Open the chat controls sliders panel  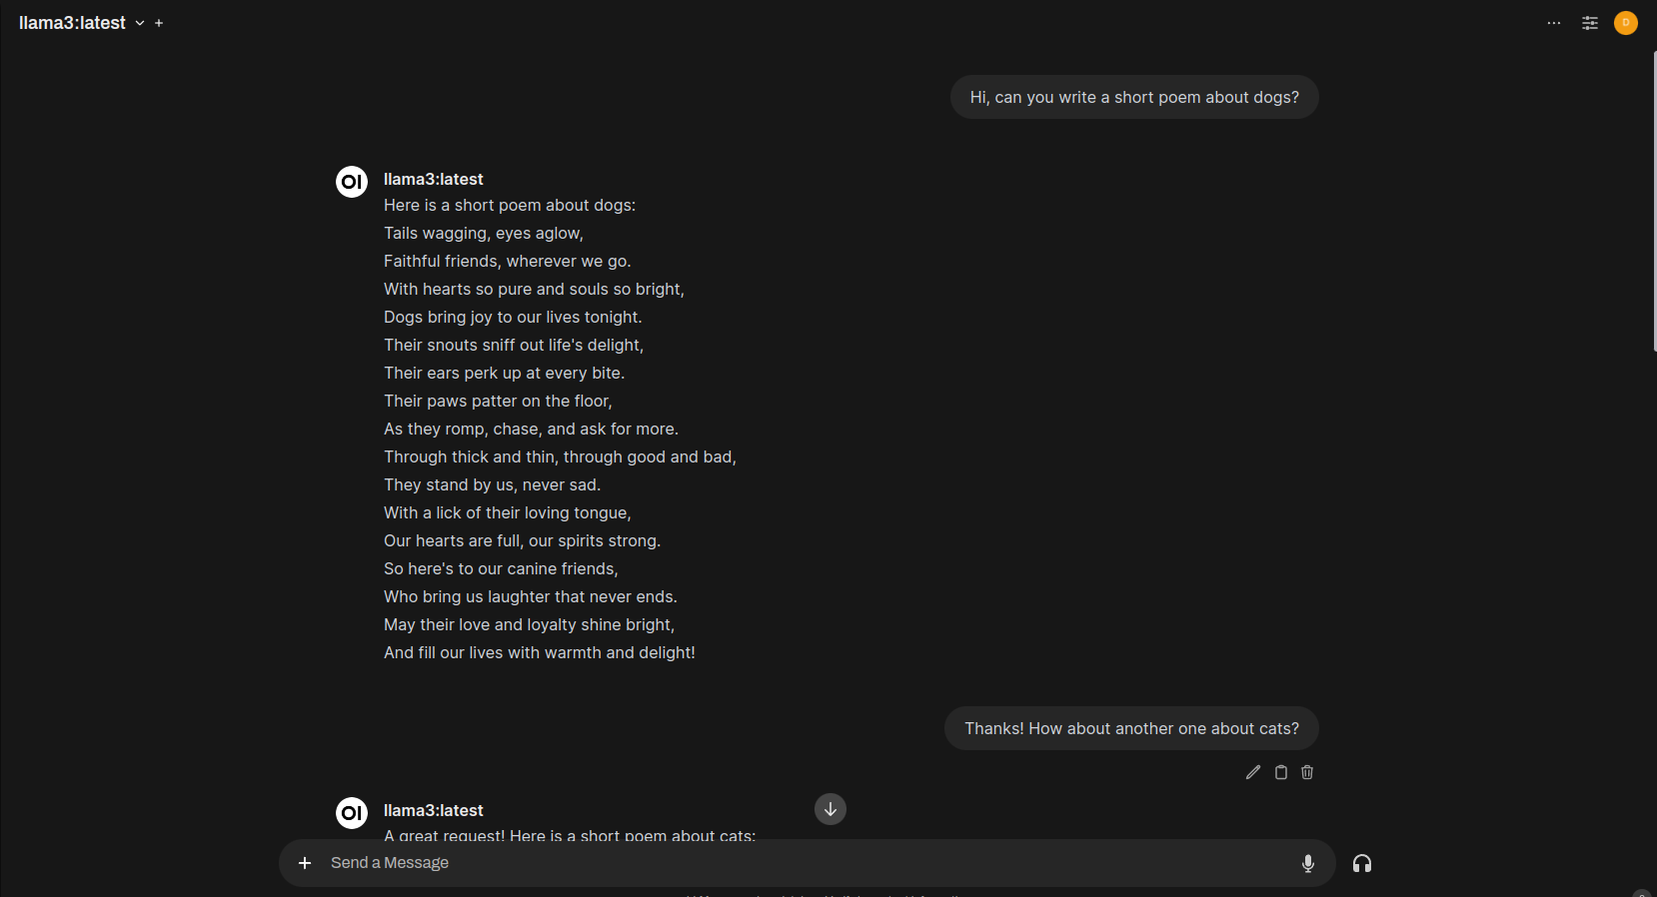pyautogui.click(x=1590, y=23)
